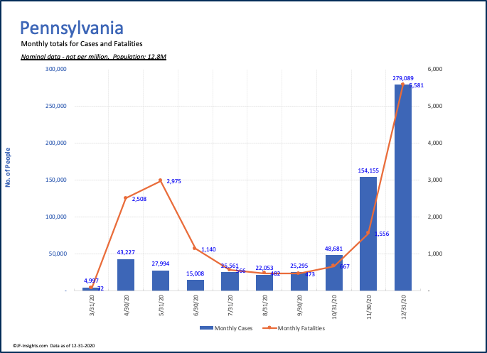The image size is (487, 353).
Task: Click the blue Monthly Cases legend swatch
Action: point(206,328)
